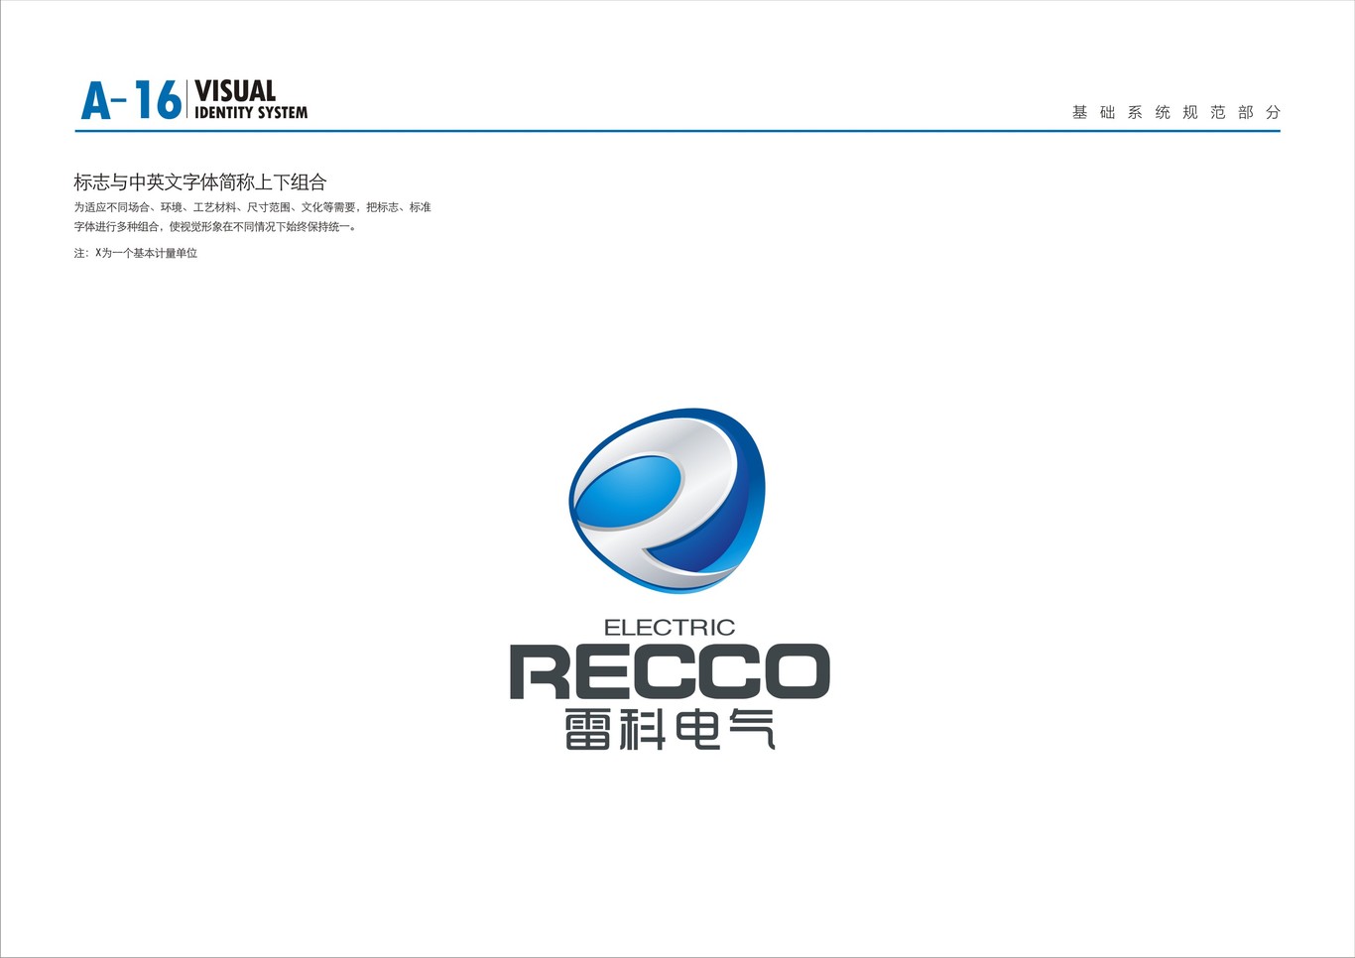1355x958 pixels.
Task: Click the blue RECCO globe logo emblem
Action: tap(668, 500)
